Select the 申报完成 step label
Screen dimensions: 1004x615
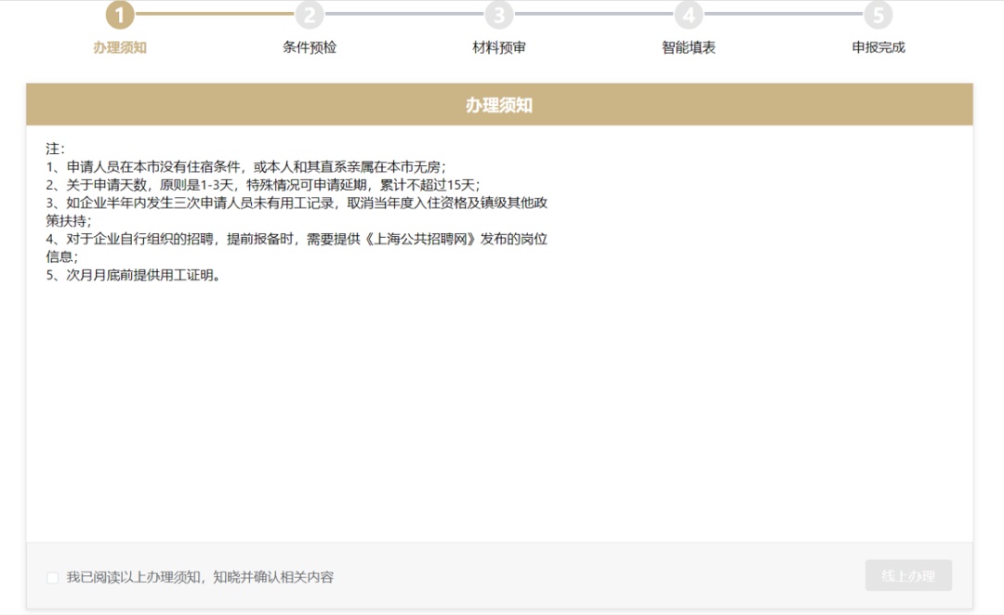click(x=878, y=47)
